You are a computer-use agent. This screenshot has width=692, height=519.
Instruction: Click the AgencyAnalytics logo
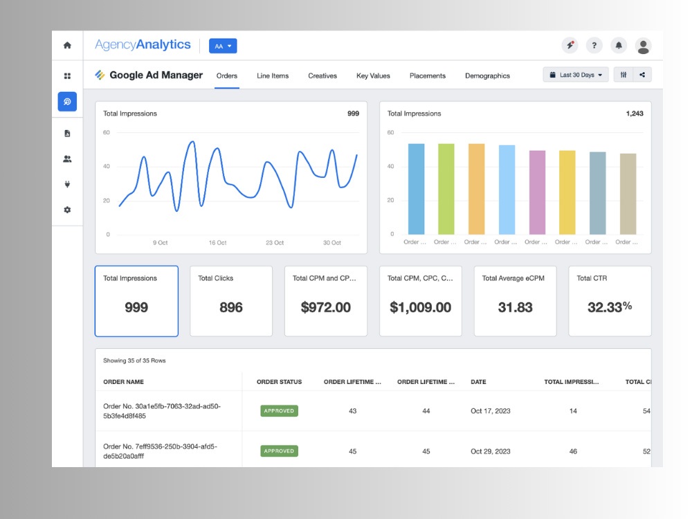pos(143,44)
